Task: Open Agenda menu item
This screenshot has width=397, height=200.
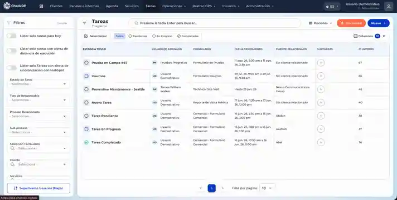Action: [x=112, y=6]
